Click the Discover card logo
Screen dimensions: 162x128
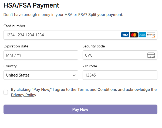click(x=151, y=35)
